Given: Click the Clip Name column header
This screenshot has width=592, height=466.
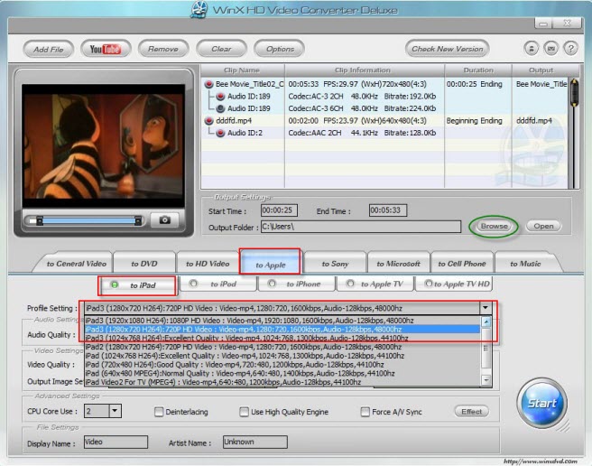Looking at the screenshot, I should pyautogui.click(x=242, y=70).
